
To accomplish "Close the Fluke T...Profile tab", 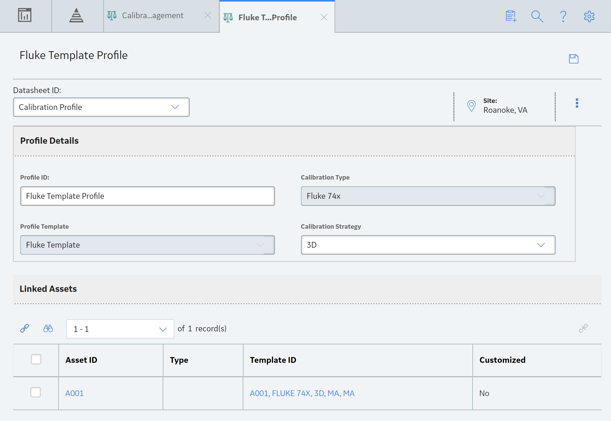I will pos(324,17).
